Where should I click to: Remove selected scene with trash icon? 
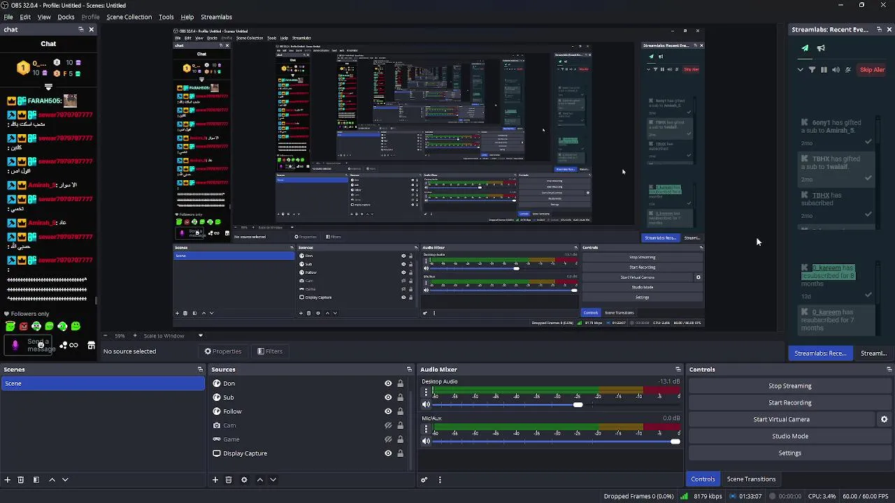pos(21,480)
